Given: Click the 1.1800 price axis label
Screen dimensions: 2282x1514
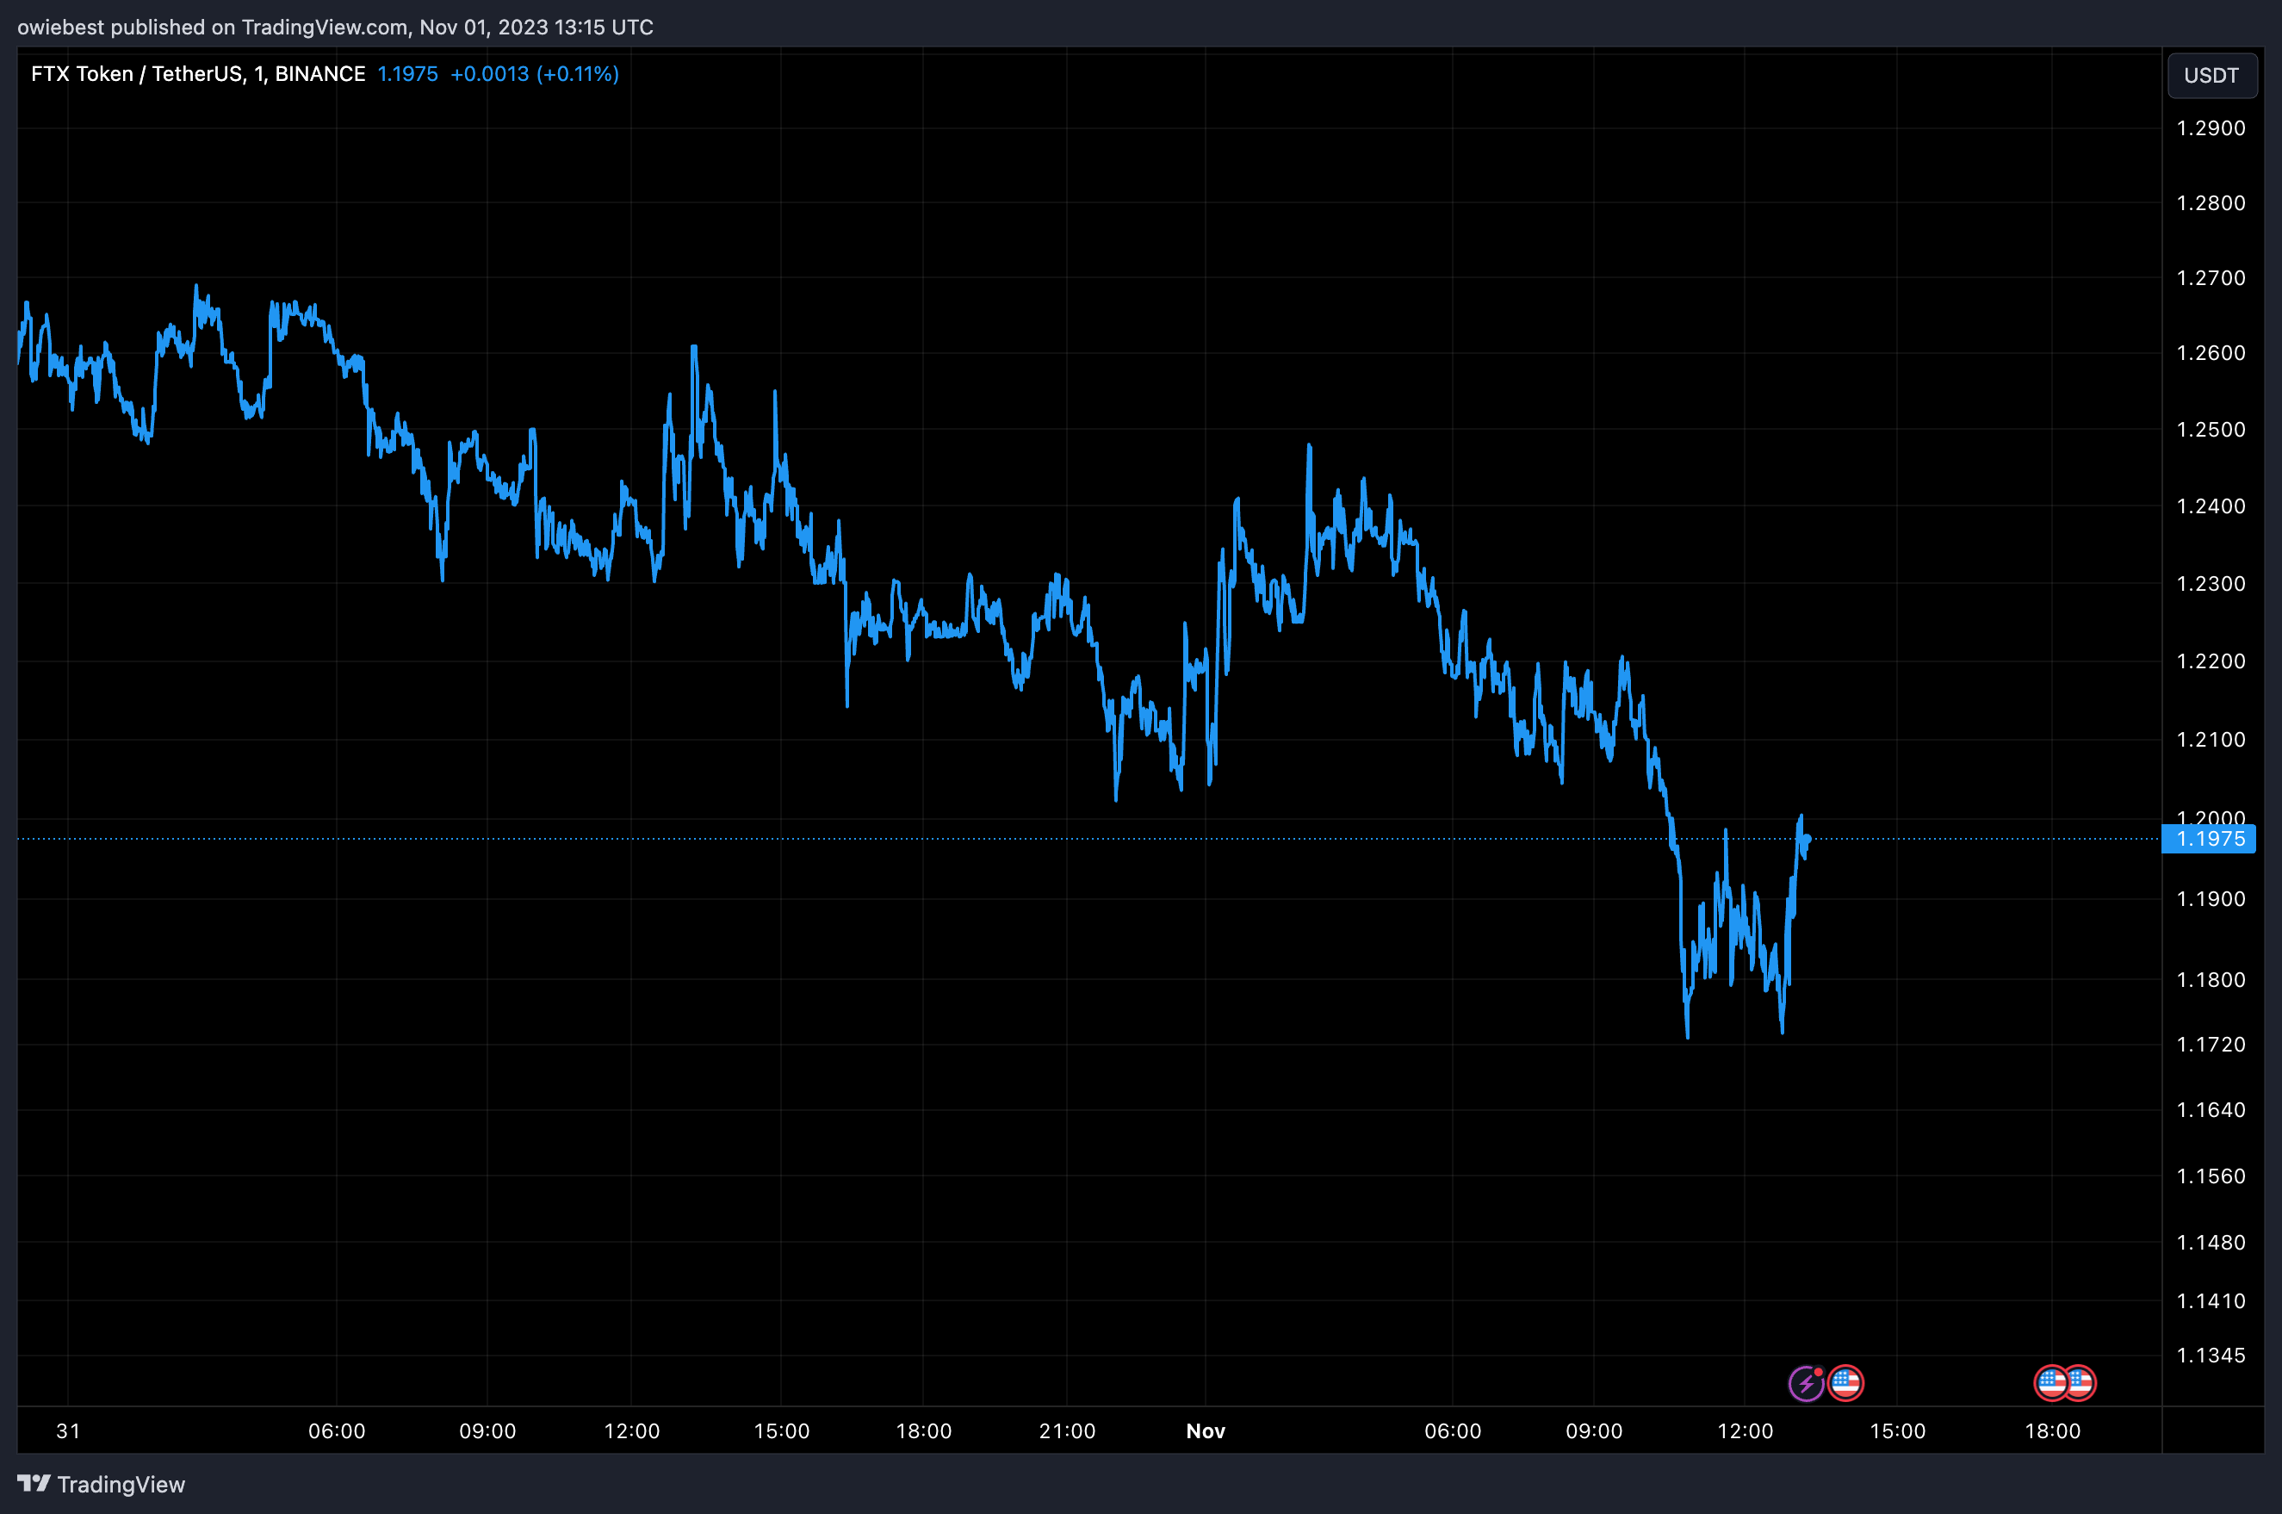Looking at the screenshot, I should click(2211, 980).
